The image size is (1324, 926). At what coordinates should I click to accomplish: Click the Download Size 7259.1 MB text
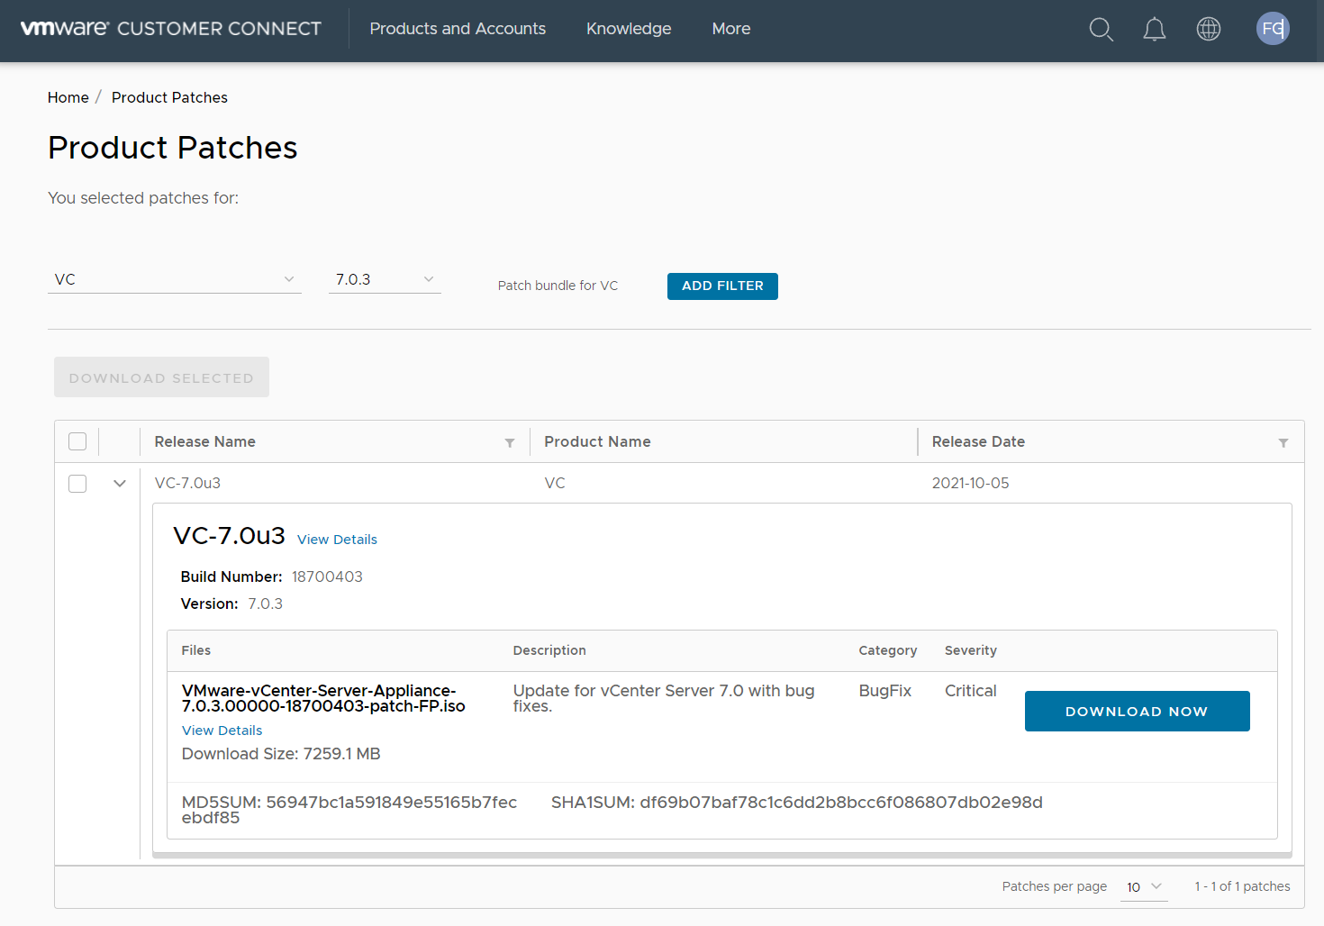[x=281, y=754]
